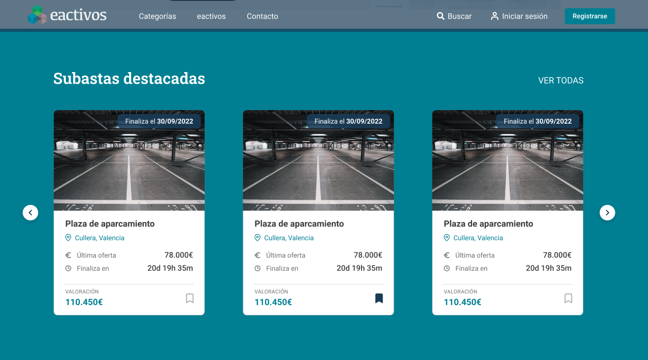This screenshot has height=360, width=648.
Task: Bookmark the third auction card
Action: [x=568, y=298]
